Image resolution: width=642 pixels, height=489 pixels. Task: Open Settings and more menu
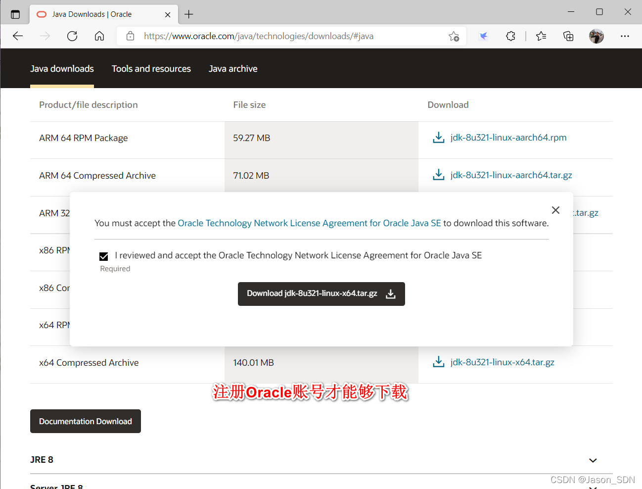pos(625,36)
